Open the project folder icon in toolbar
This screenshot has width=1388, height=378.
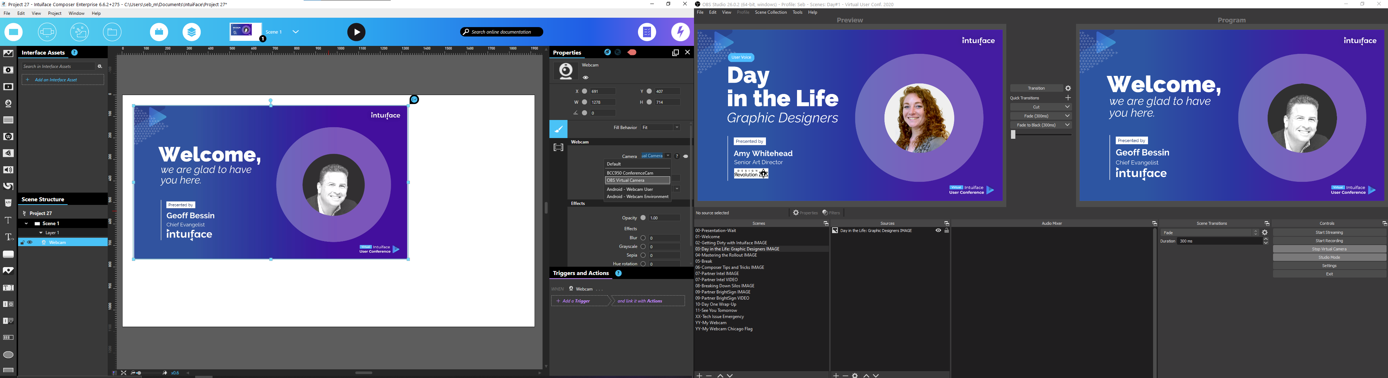113,32
